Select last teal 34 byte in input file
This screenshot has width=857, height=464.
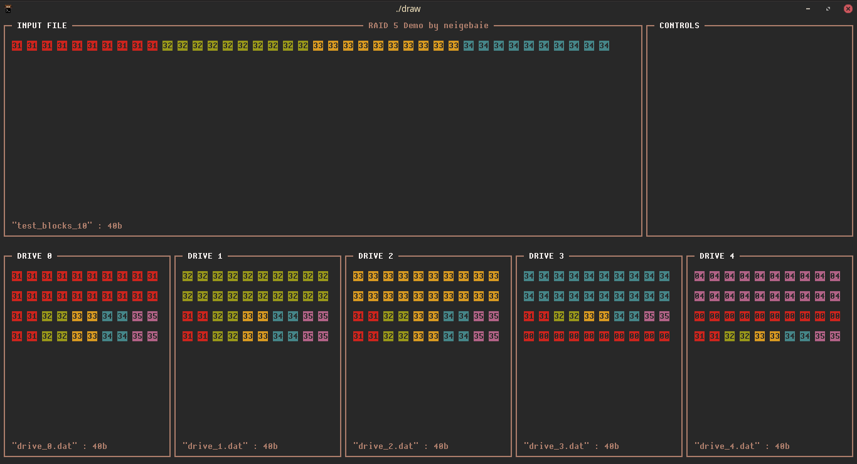click(x=604, y=46)
